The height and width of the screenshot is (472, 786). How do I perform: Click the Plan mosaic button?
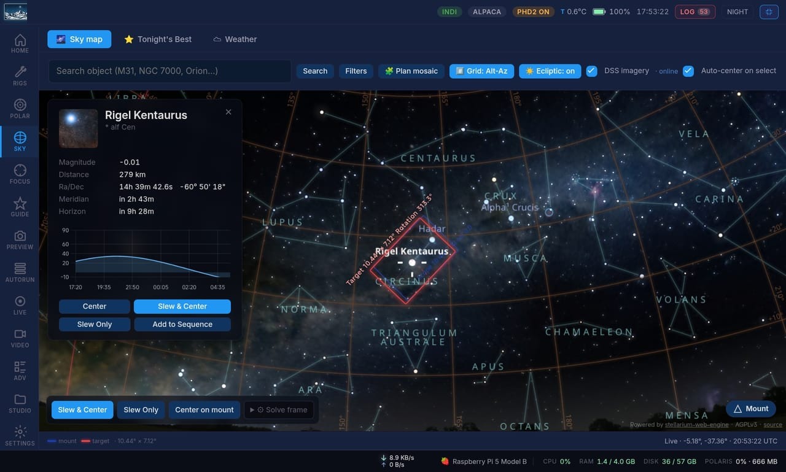coord(411,71)
